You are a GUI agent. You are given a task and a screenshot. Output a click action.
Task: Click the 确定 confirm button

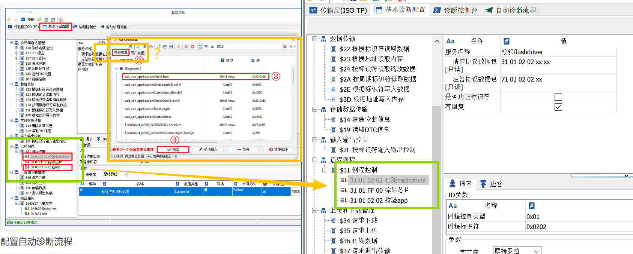[x=173, y=149]
